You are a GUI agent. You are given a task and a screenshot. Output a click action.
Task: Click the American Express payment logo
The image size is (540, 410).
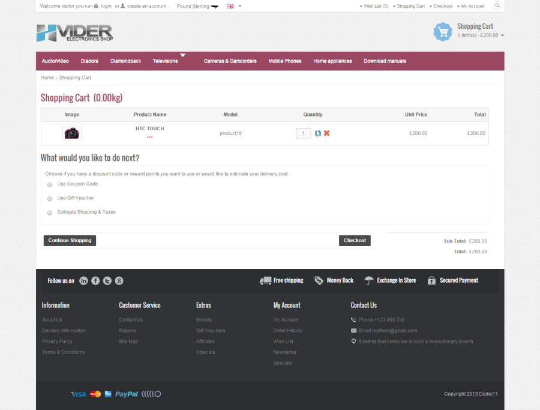point(108,394)
